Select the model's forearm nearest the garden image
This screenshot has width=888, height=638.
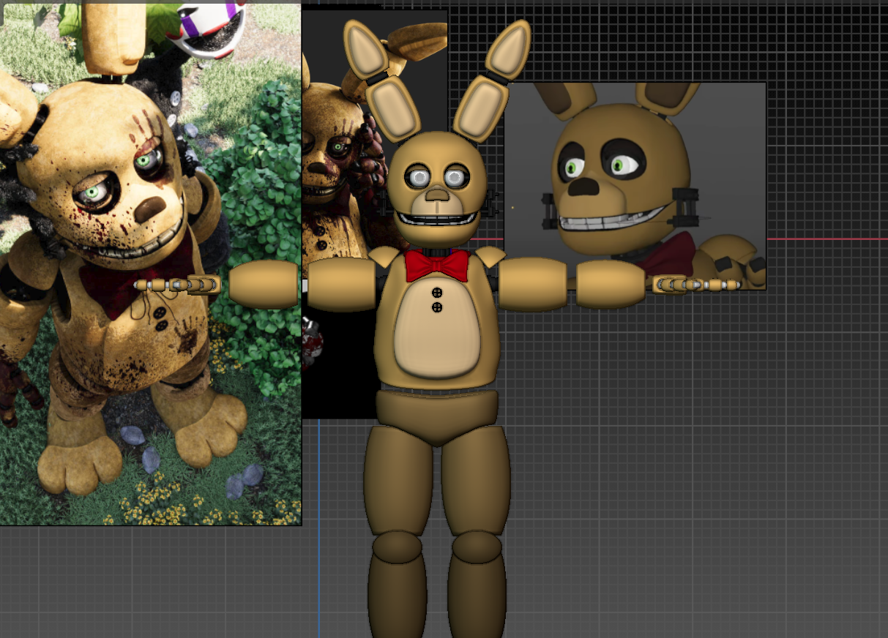(x=264, y=284)
